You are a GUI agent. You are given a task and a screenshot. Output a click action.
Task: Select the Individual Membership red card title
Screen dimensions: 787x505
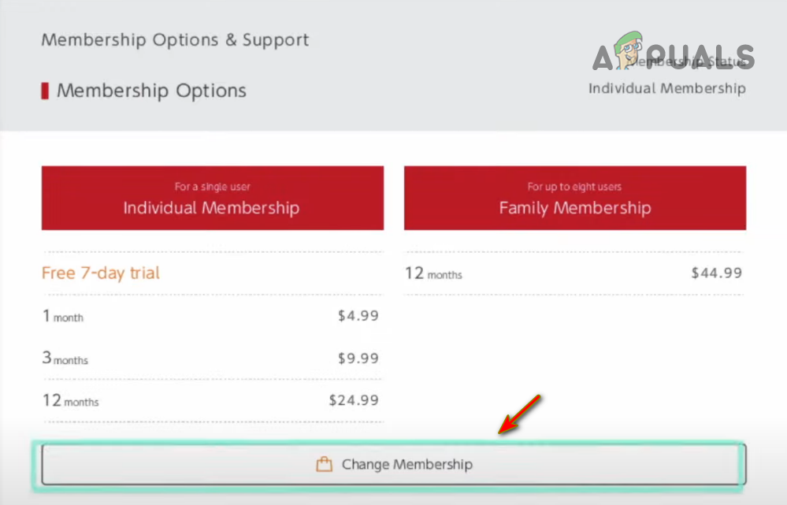(211, 209)
